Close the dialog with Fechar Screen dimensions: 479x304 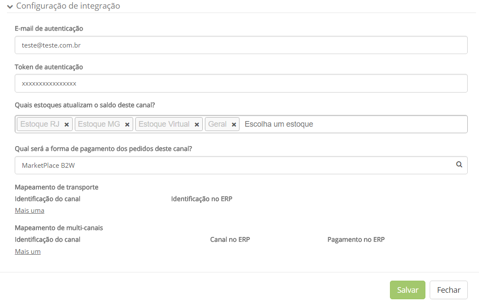448,290
